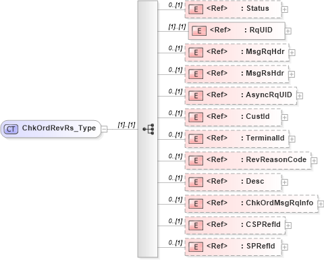Select the Desc label text

pos(255,181)
